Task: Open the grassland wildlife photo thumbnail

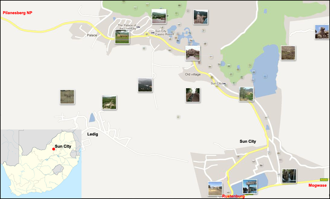Action: click(67, 97)
